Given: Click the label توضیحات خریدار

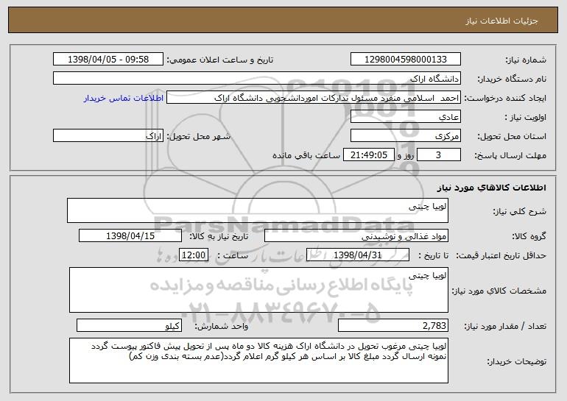Looking at the screenshot, I should 517,361.
